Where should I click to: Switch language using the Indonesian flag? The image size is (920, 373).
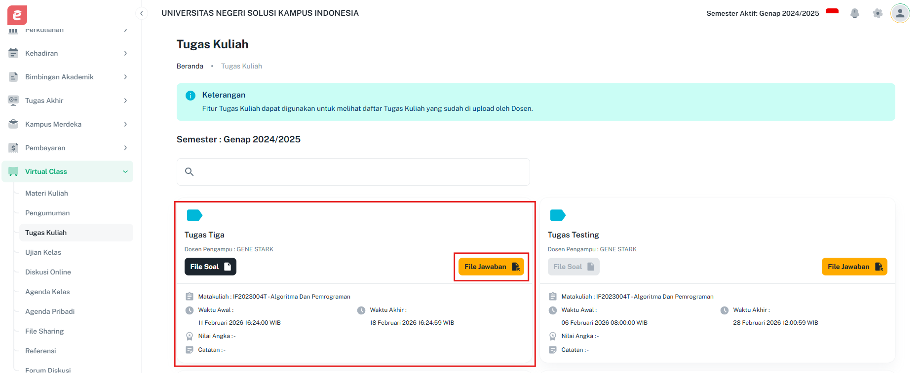[832, 12]
